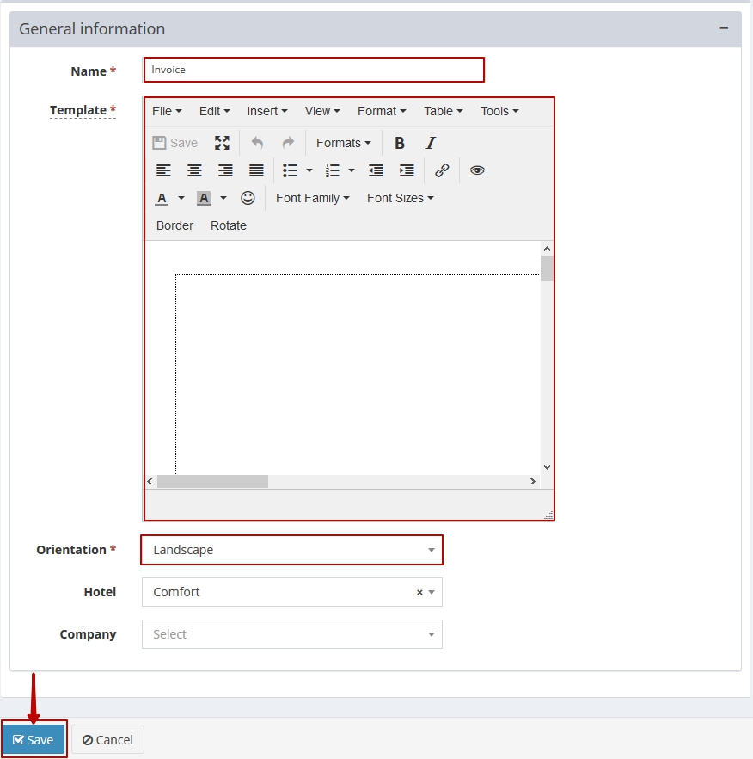Collapse the General information panel
The width and height of the screenshot is (753, 759).
724,28
